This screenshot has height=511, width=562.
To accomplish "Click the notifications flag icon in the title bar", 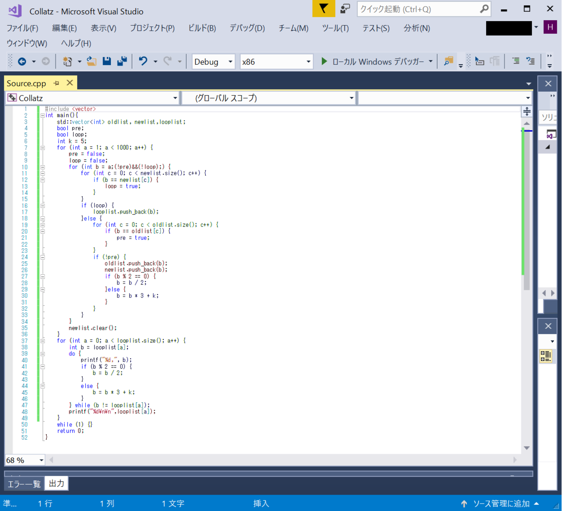I will click(x=324, y=9).
